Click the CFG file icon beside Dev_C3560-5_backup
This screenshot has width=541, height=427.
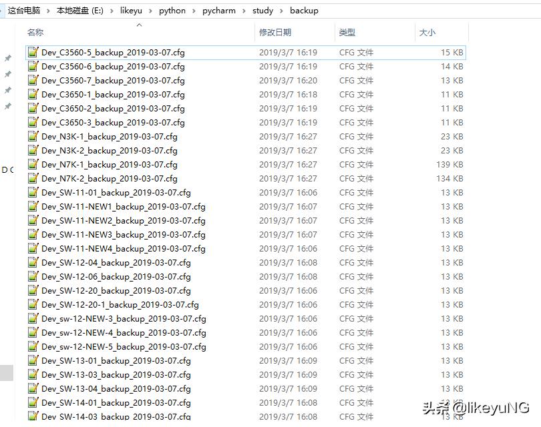[x=33, y=52]
